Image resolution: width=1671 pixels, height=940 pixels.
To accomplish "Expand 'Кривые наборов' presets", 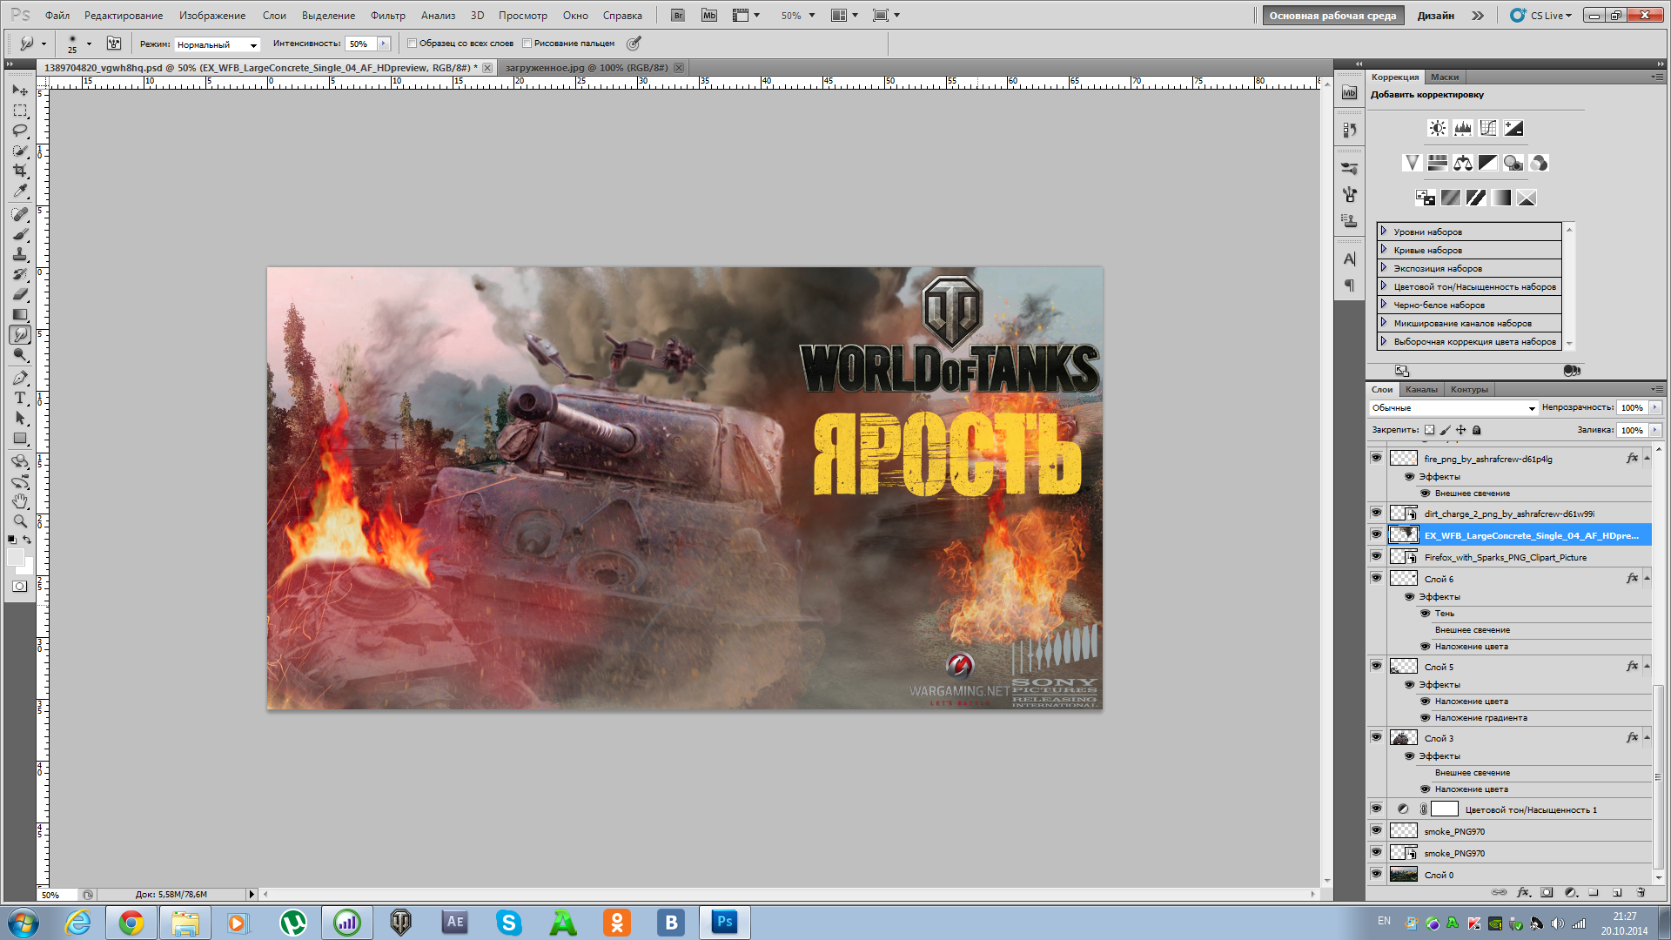I will click(1384, 250).
